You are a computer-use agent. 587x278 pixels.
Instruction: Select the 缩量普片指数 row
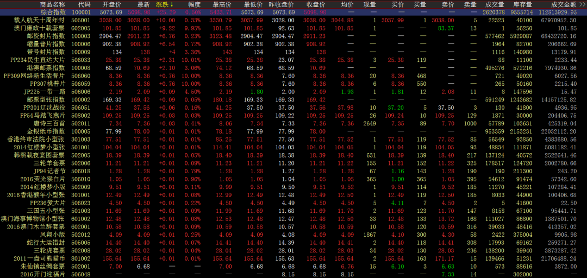pyautogui.click(x=293, y=44)
